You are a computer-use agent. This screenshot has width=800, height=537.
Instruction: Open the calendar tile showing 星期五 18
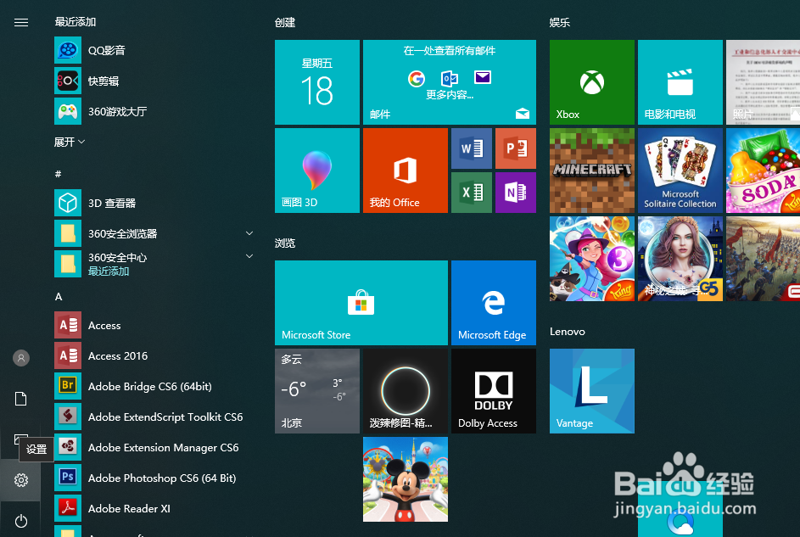coord(316,82)
